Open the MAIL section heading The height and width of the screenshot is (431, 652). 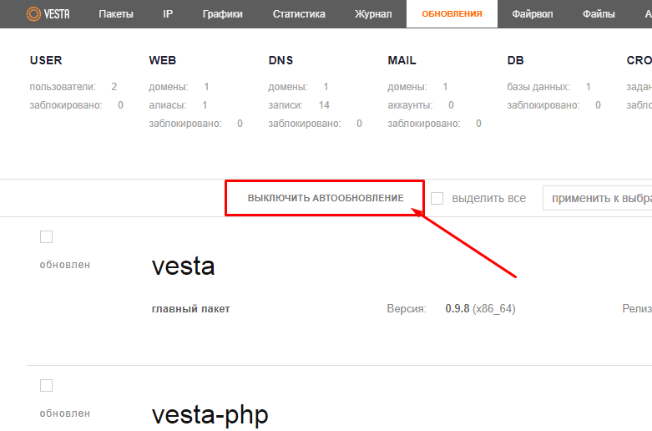pyautogui.click(x=402, y=61)
